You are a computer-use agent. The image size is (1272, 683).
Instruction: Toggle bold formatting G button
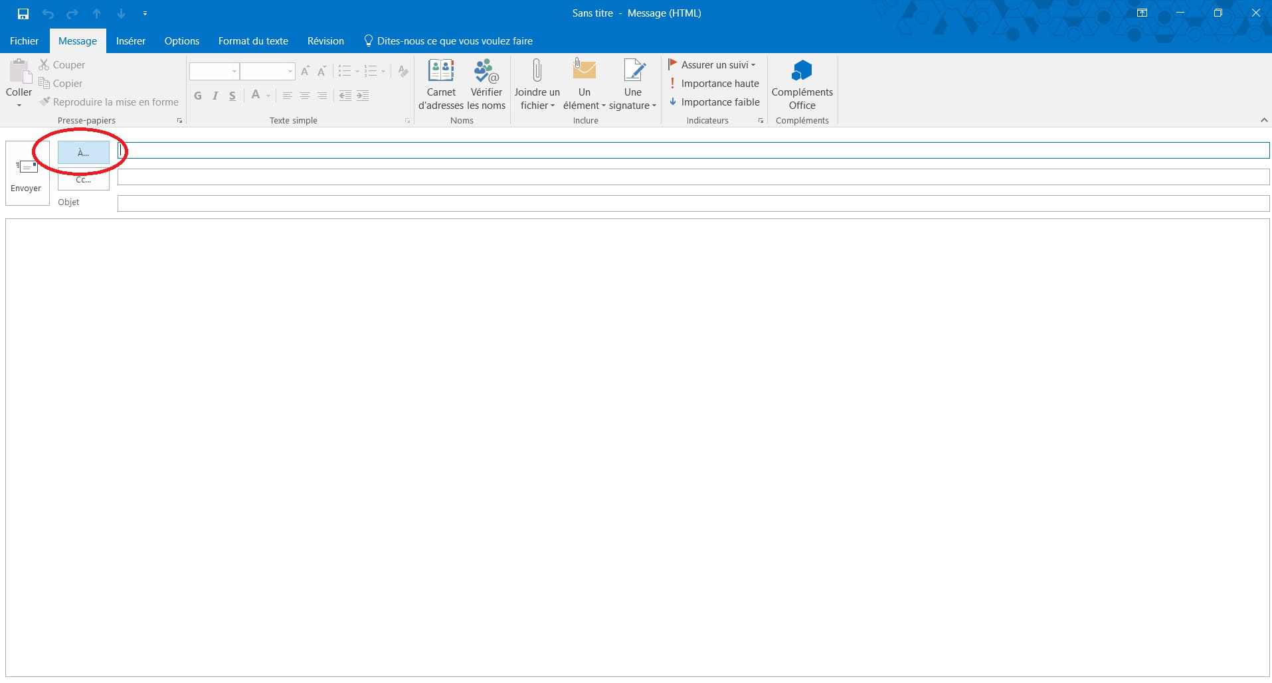[198, 96]
